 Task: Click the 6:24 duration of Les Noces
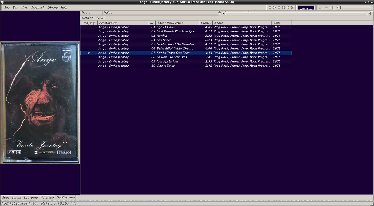tap(209, 40)
